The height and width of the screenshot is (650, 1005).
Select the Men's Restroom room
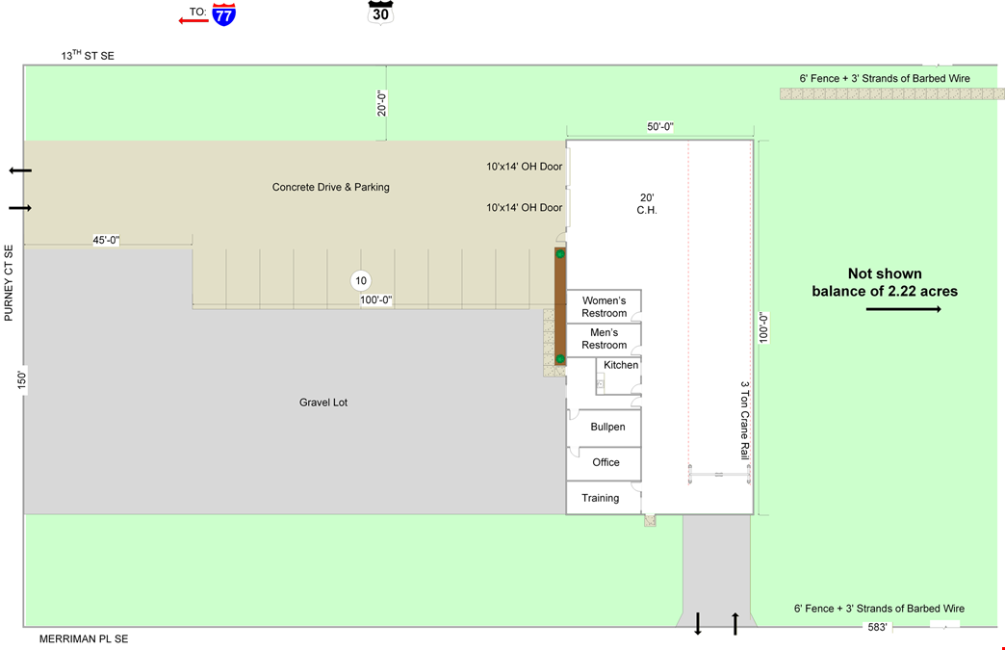(604, 339)
